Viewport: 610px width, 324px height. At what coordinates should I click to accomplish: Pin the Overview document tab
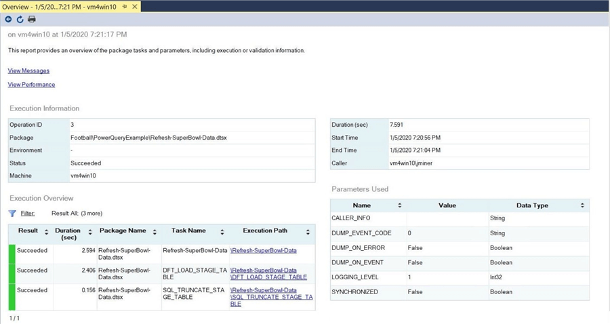pyautogui.click(x=123, y=7)
